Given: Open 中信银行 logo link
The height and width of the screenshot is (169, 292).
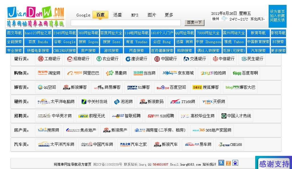Looking at the screenshot, I should click(215, 59).
